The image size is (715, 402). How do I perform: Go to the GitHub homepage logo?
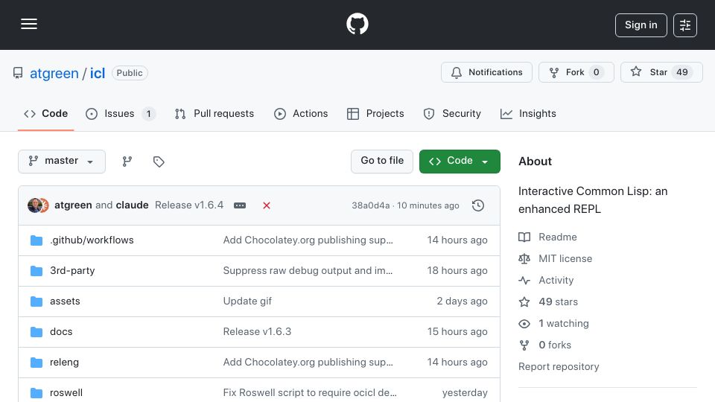[357, 24]
